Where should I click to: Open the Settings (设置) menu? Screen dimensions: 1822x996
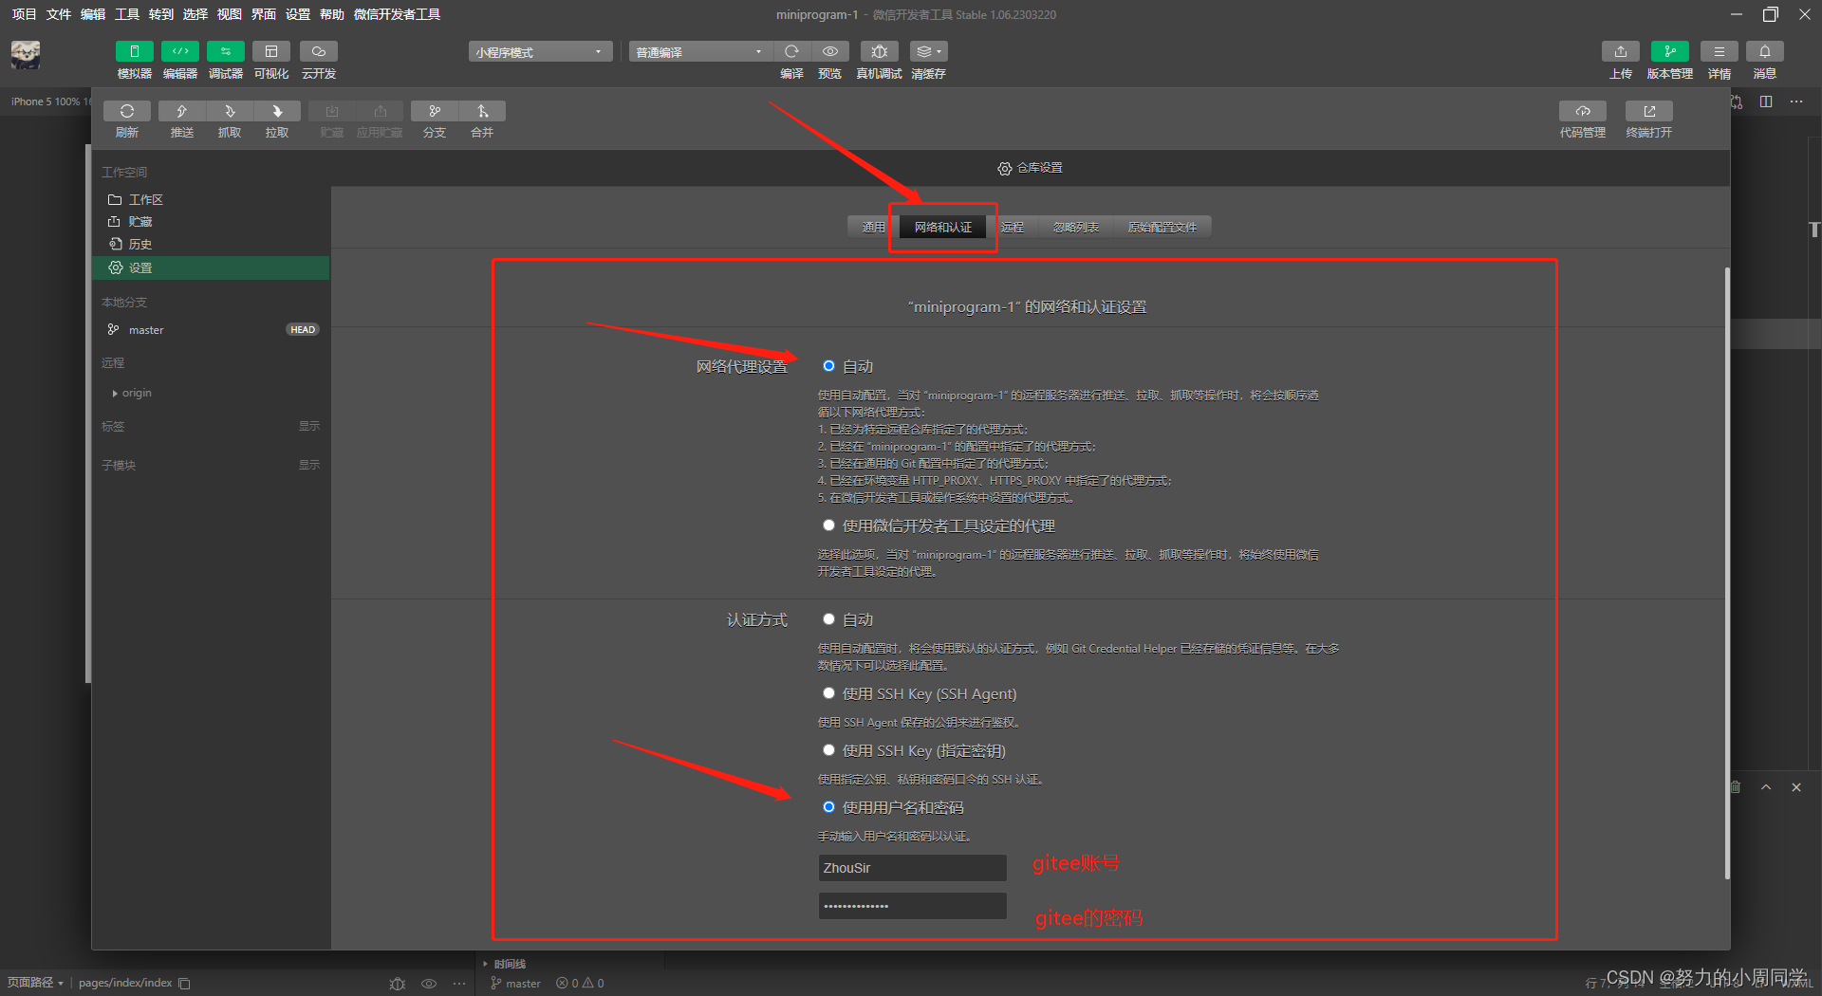pos(298,14)
